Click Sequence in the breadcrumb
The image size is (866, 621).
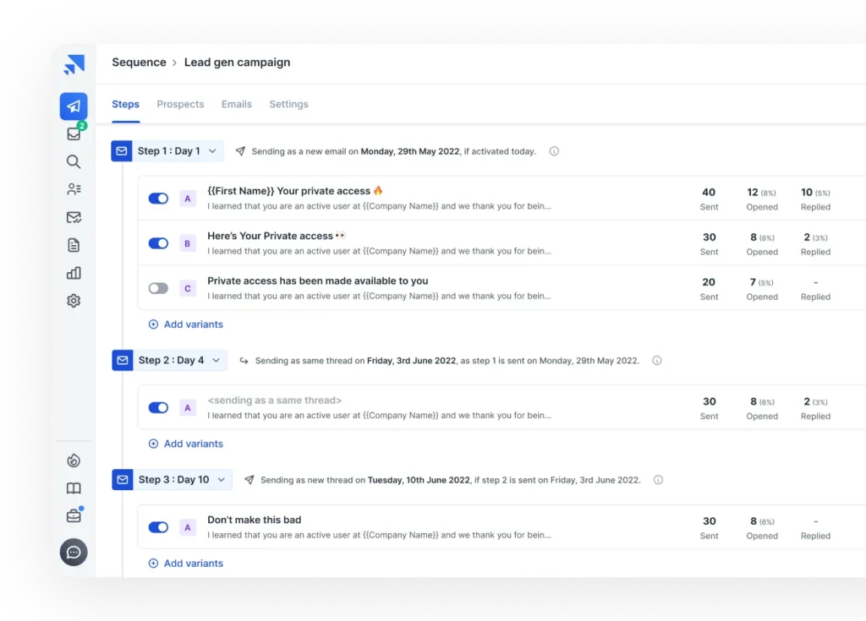coord(139,63)
